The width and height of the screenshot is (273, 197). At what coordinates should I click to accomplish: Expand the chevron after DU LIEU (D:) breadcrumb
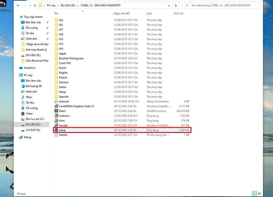point(78,5)
